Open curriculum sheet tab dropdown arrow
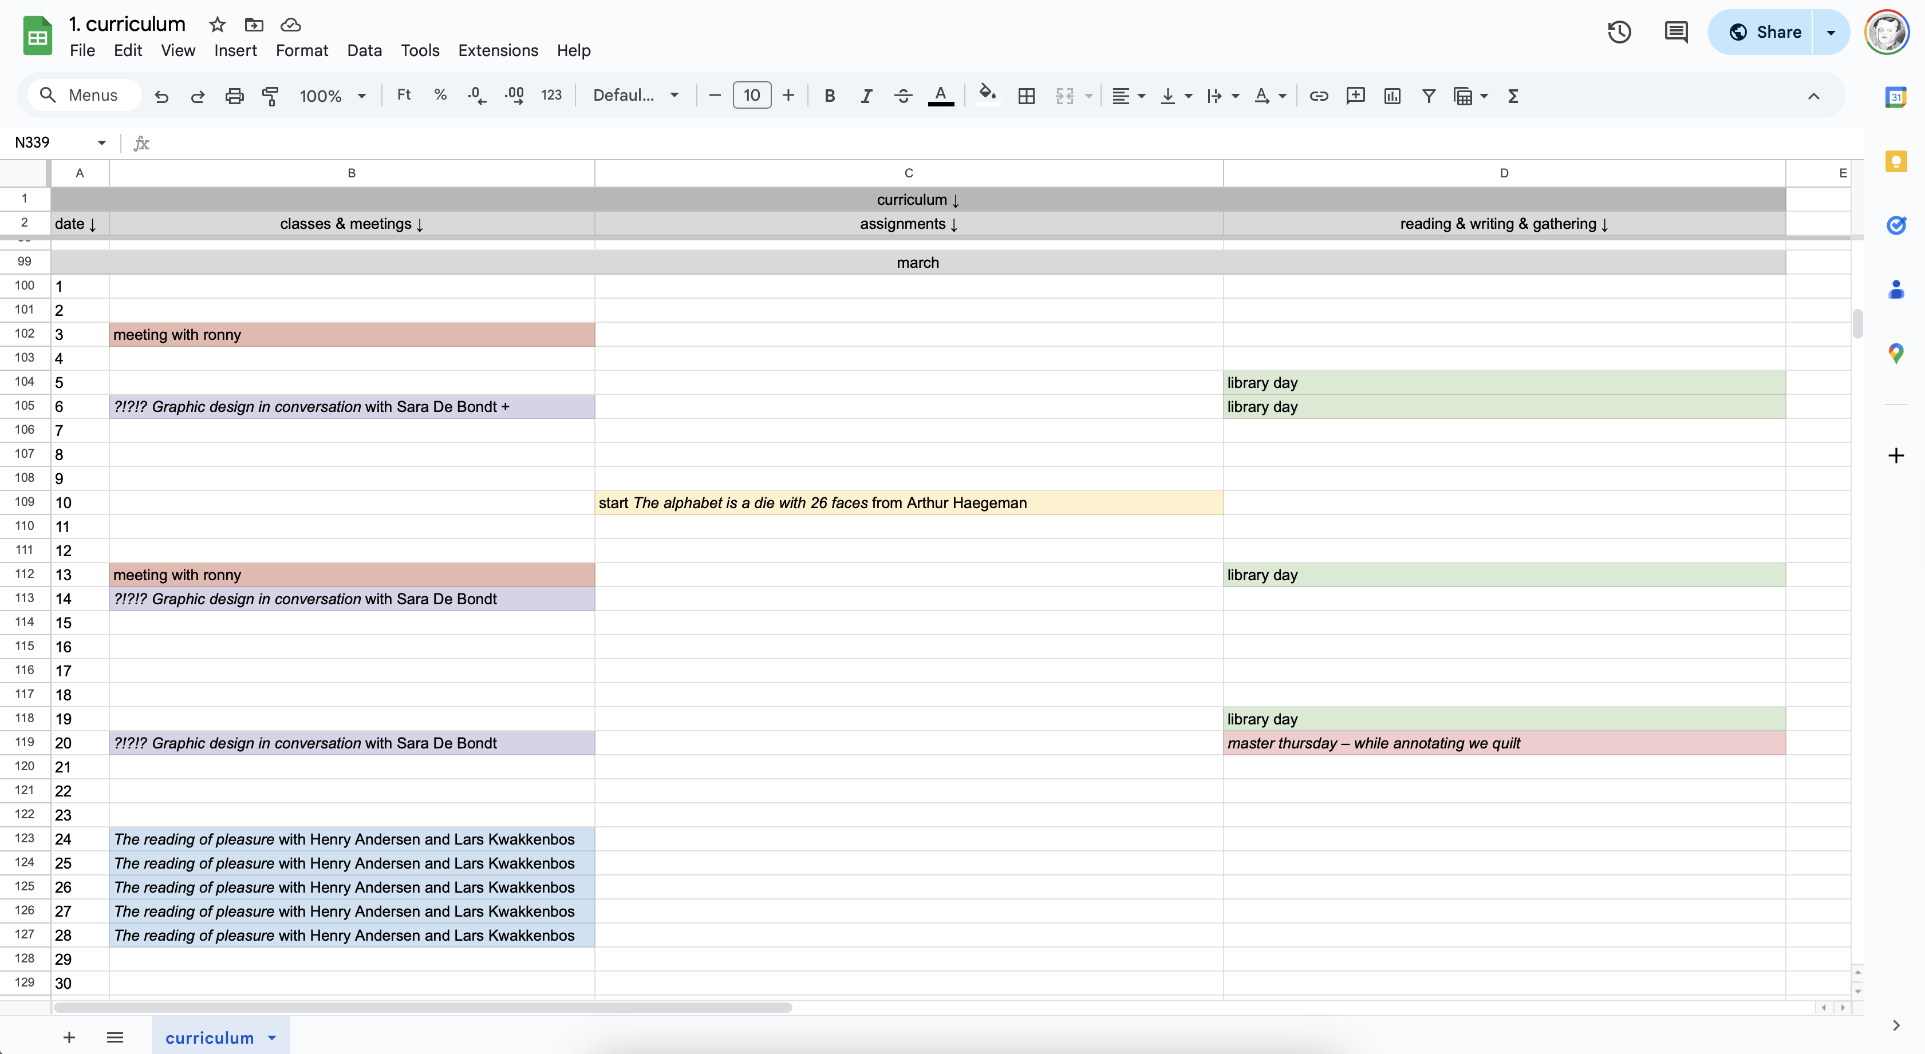Viewport: 1925px width, 1054px height. tap(272, 1037)
